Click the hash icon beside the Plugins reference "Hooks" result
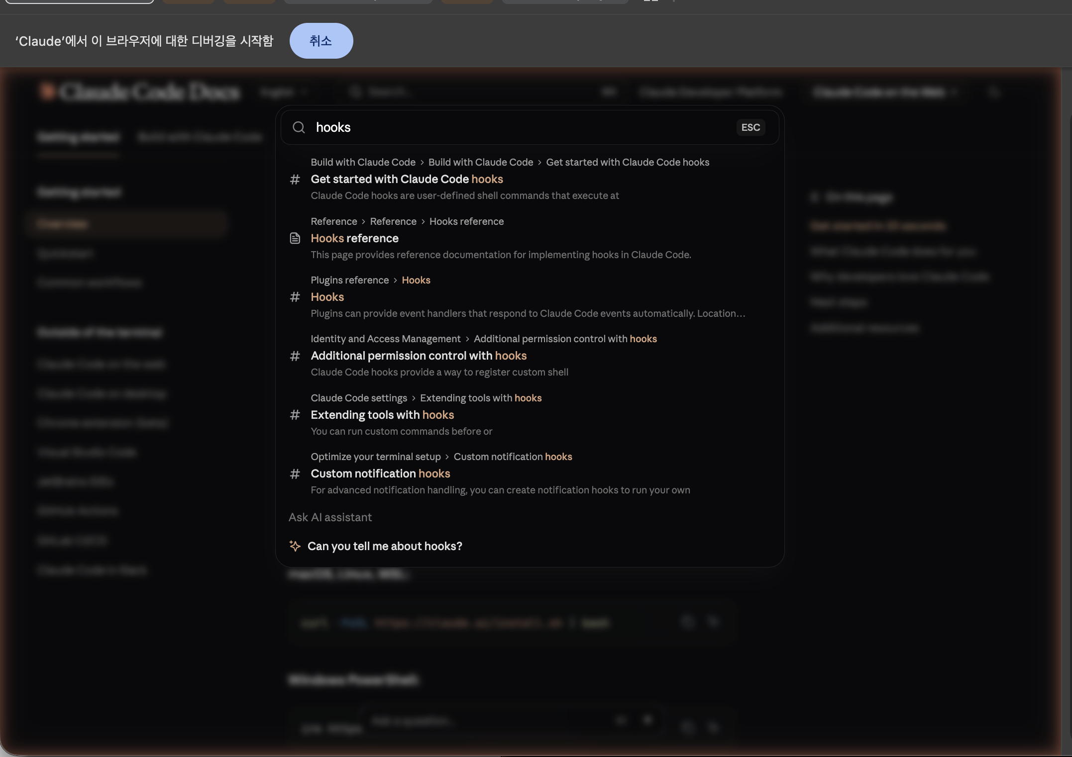The height and width of the screenshot is (757, 1072). [x=295, y=297]
